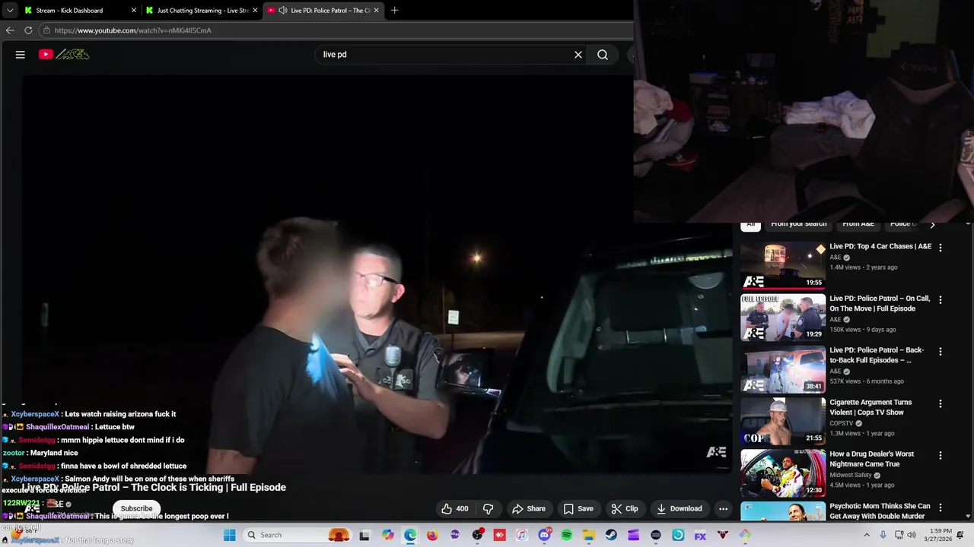This screenshot has height=547, width=974.
Task: Toggle the microphone tray icon
Action: (x=882, y=535)
